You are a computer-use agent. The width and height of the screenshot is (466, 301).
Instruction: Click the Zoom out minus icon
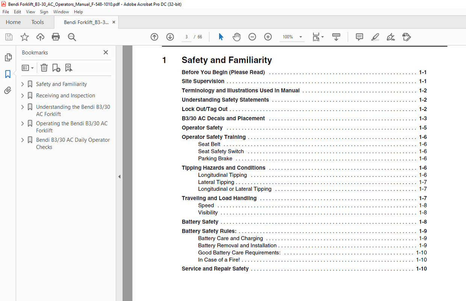click(252, 37)
